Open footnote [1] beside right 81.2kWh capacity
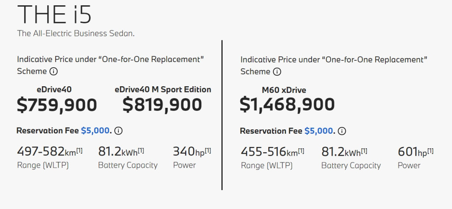The image size is (452, 209). tap(364, 151)
